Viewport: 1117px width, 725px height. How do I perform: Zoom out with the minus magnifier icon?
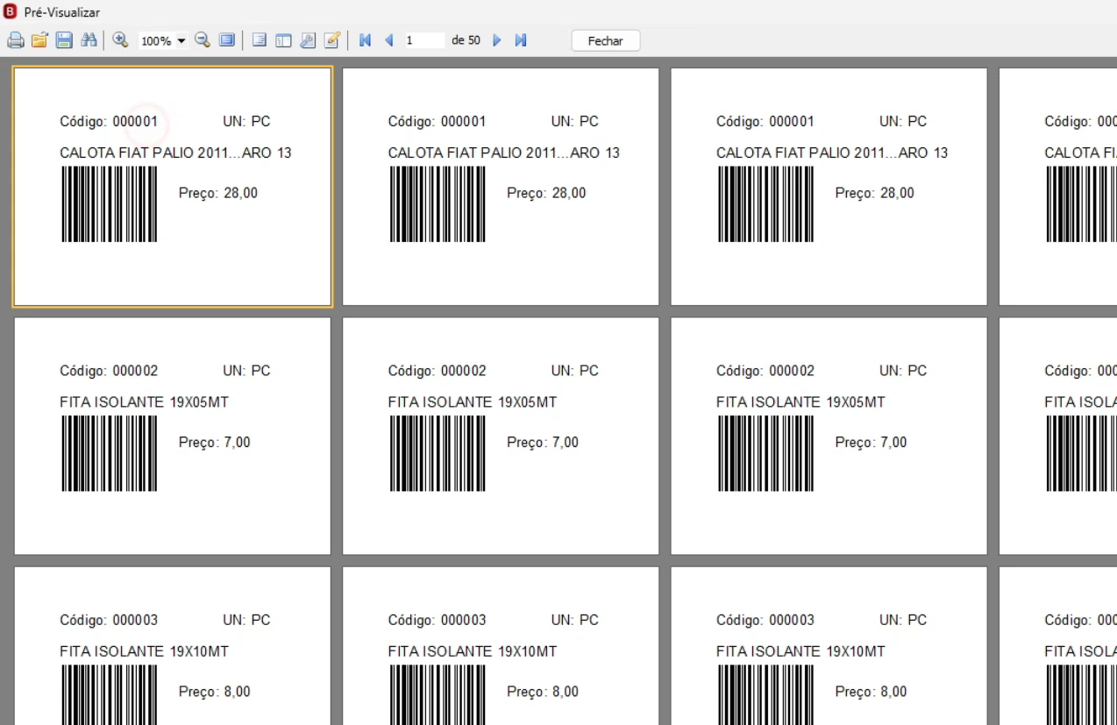(x=203, y=40)
